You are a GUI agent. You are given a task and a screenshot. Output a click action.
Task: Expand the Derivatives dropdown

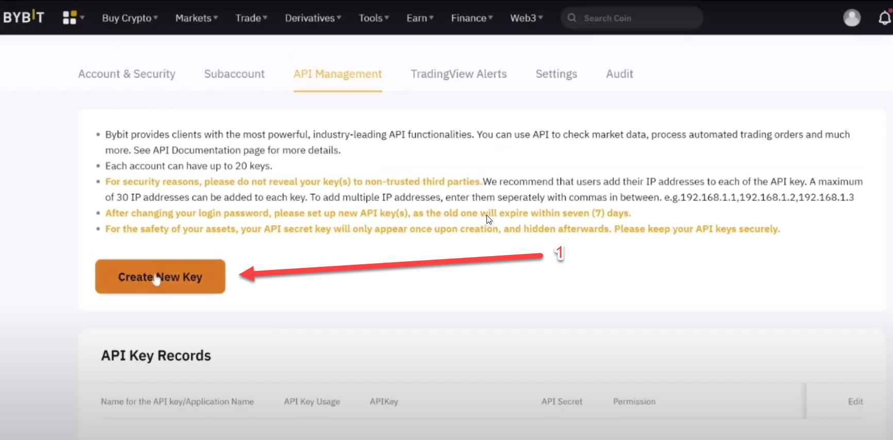click(313, 18)
